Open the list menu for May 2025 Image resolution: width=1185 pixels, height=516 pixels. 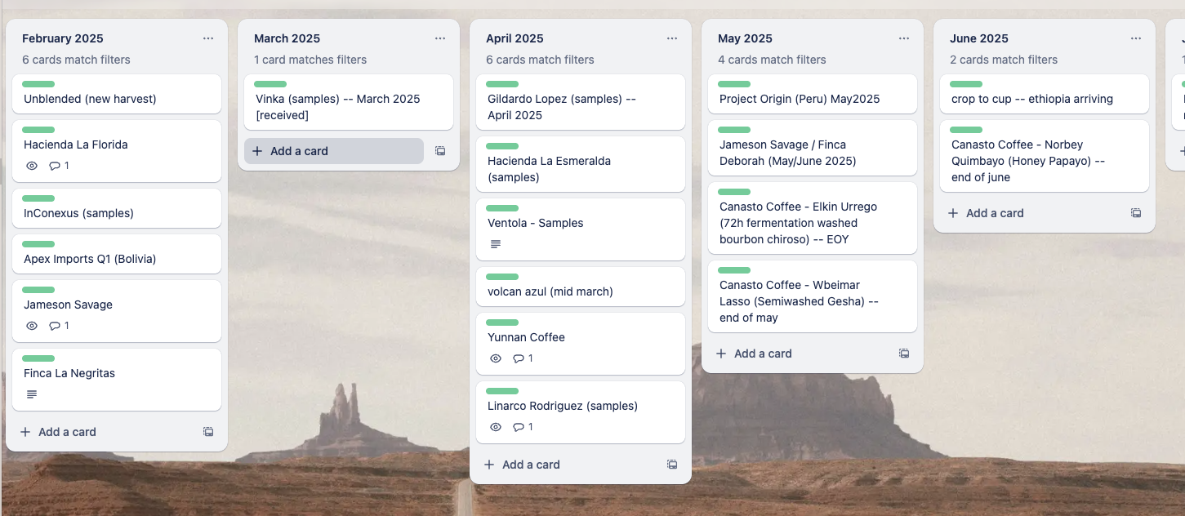click(903, 38)
